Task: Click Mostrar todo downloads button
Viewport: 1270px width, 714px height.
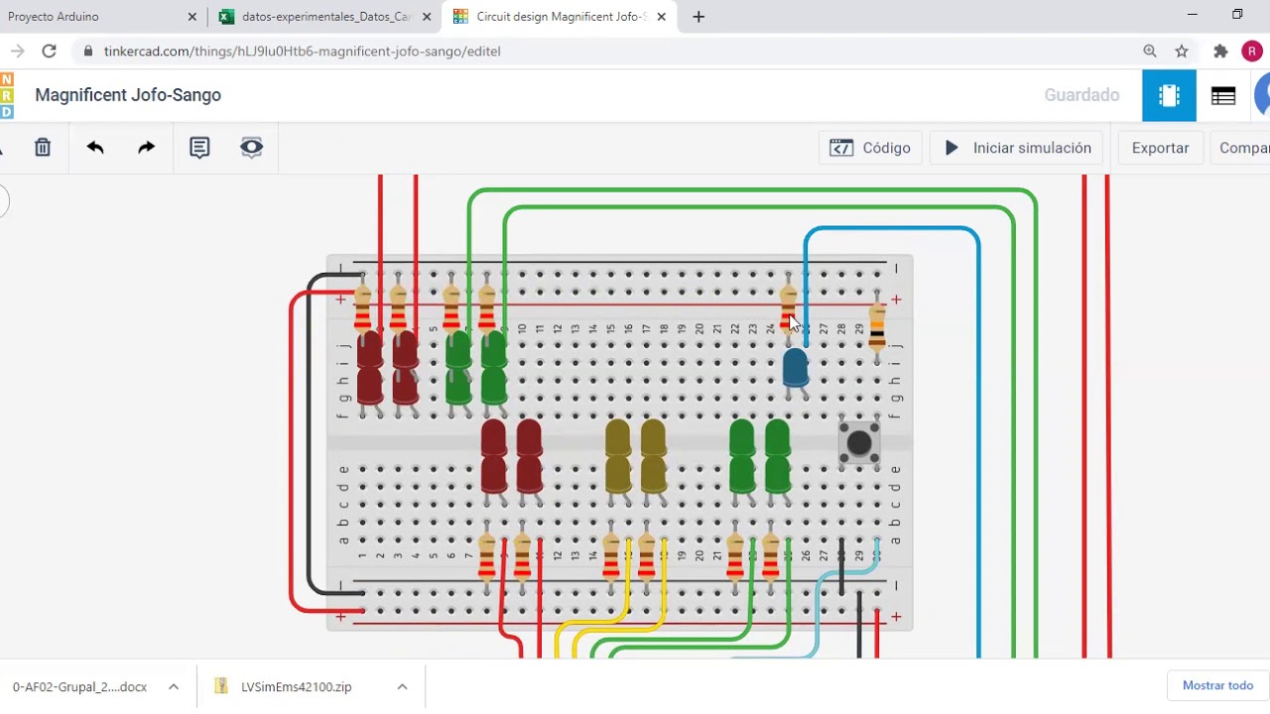Action: (x=1217, y=685)
